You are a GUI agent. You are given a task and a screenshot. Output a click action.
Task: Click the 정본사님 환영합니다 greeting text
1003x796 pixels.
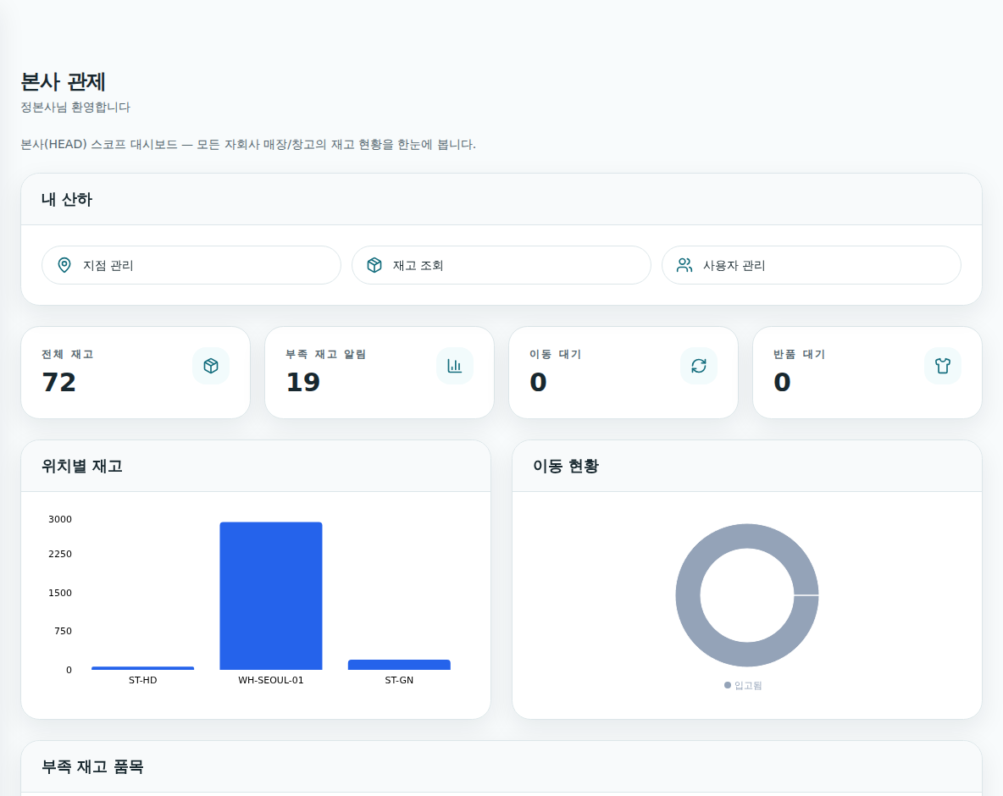pyautogui.click(x=75, y=108)
